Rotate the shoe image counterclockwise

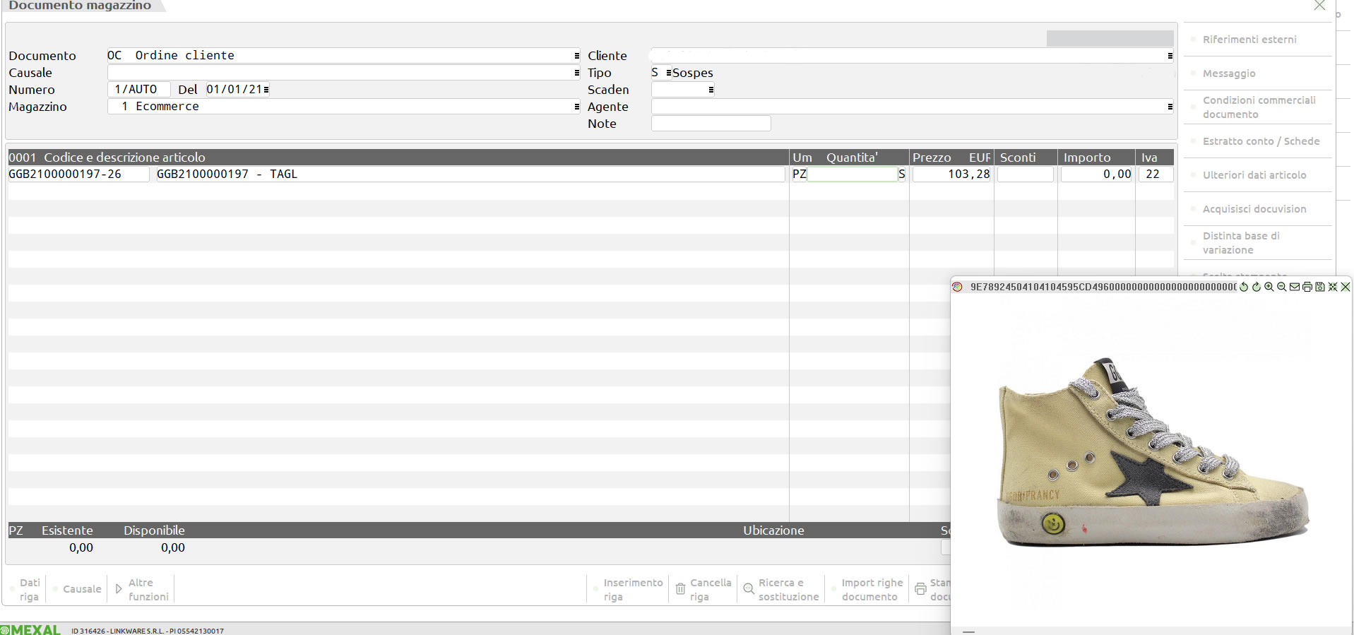[1244, 287]
